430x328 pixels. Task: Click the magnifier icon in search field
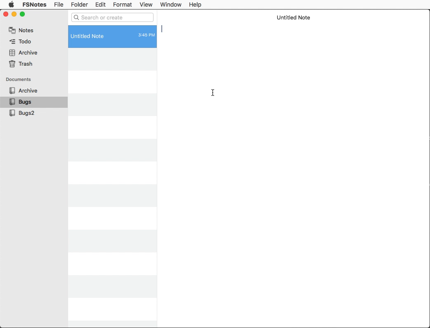click(x=76, y=18)
